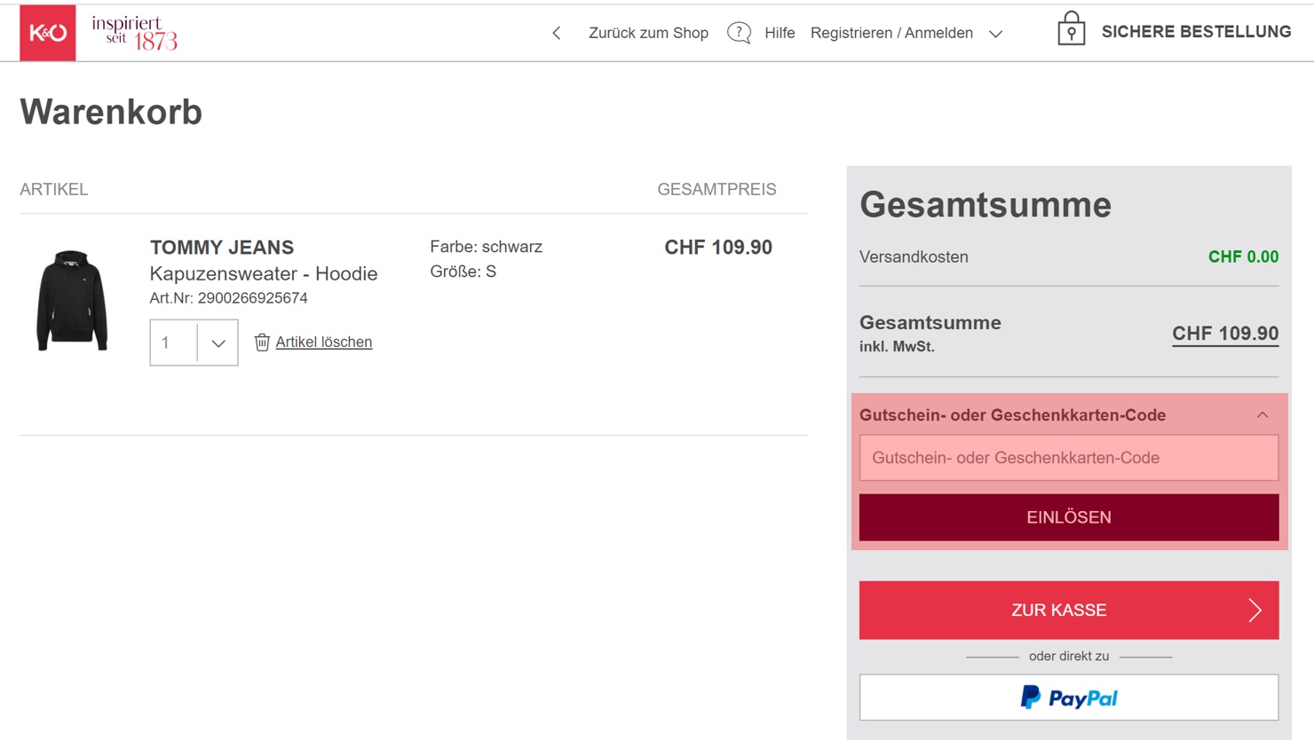Viewport: 1314px width, 749px height.
Task: Focus the Gutschein- oder Geschenkkarten-Code field
Action: pos(1069,458)
